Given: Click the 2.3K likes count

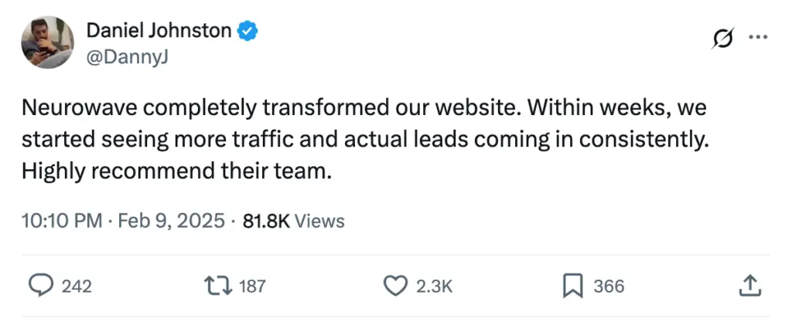Looking at the screenshot, I should click(434, 286).
